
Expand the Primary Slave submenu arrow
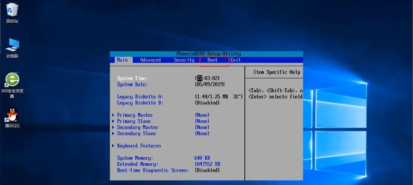coord(113,121)
